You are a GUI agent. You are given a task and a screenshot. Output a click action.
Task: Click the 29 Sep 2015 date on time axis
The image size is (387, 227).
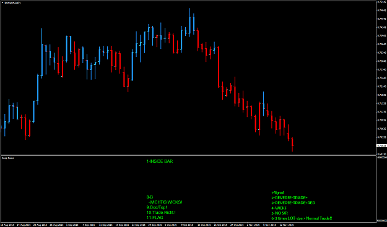[x=154, y=225]
